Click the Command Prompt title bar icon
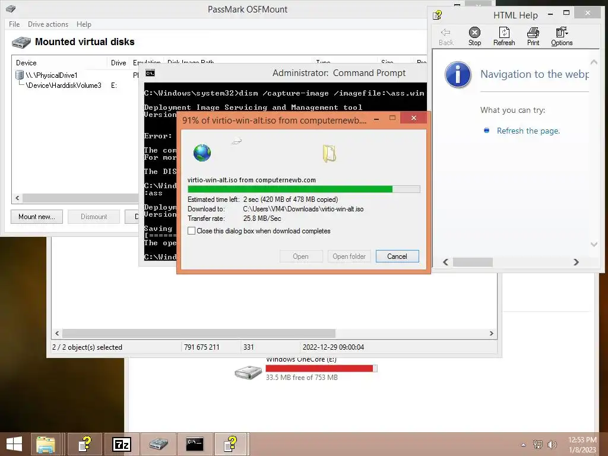608x456 pixels. pyautogui.click(x=150, y=73)
